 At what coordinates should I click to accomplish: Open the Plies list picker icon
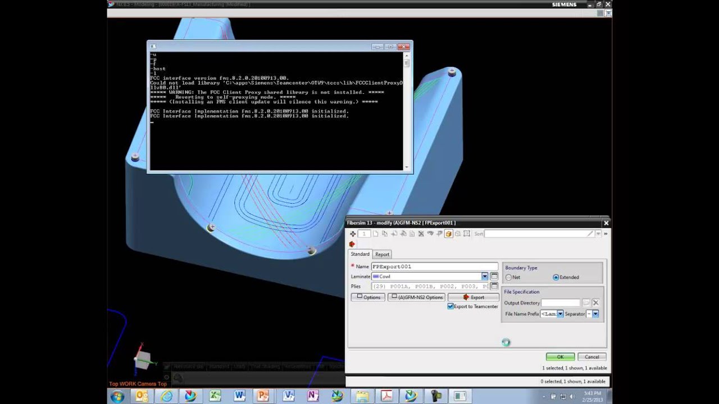[x=494, y=286]
